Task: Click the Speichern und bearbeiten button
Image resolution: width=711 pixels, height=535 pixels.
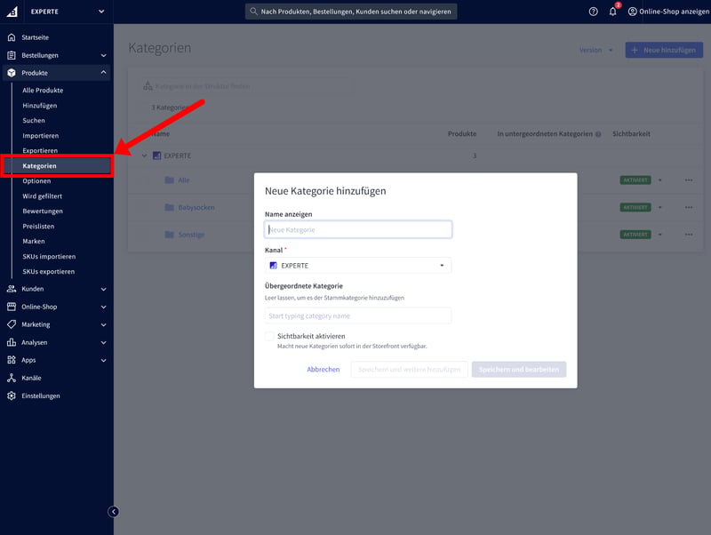Action: [x=519, y=370]
